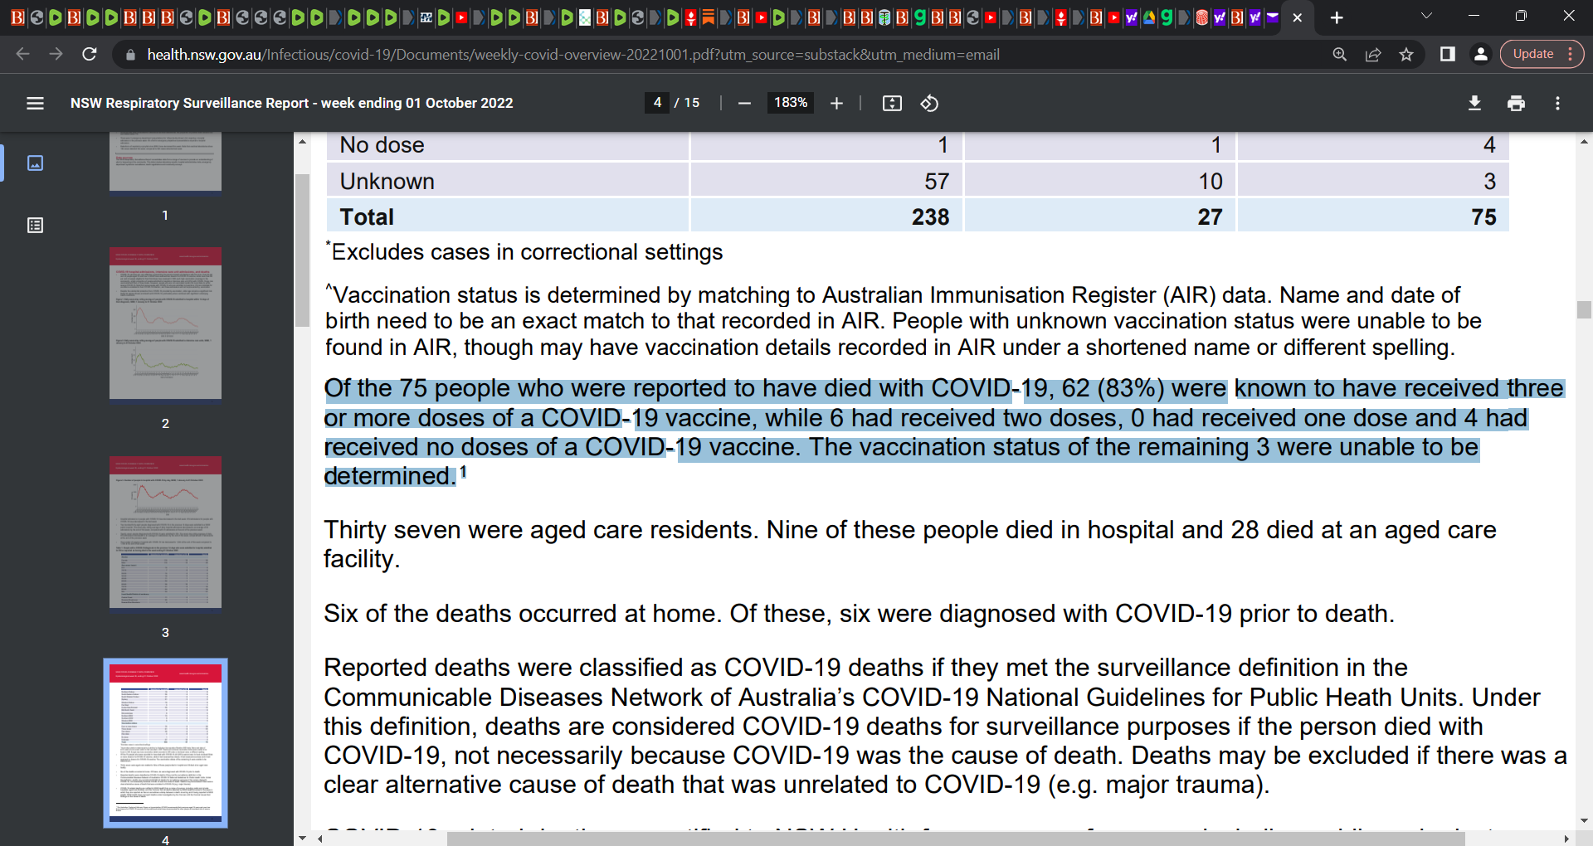
Task: Click the 'Total' row label
Action: pyautogui.click(x=367, y=216)
